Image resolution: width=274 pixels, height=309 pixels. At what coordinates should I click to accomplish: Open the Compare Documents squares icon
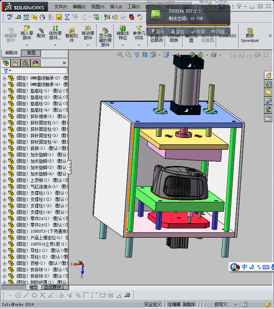pyautogui.click(x=131, y=17)
